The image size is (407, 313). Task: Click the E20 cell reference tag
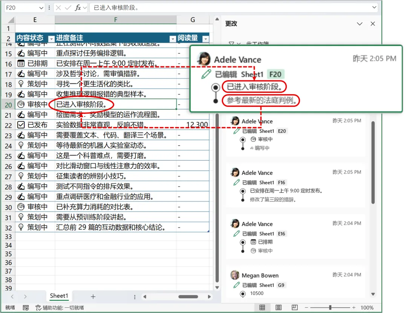pos(282,131)
